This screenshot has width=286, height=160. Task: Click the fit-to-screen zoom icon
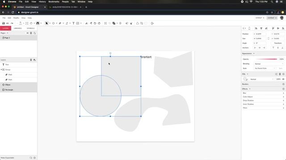click(x=27, y=23)
